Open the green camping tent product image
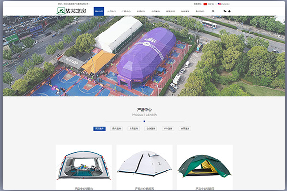The width and height of the screenshot is (287, 191). pos(204,165)
